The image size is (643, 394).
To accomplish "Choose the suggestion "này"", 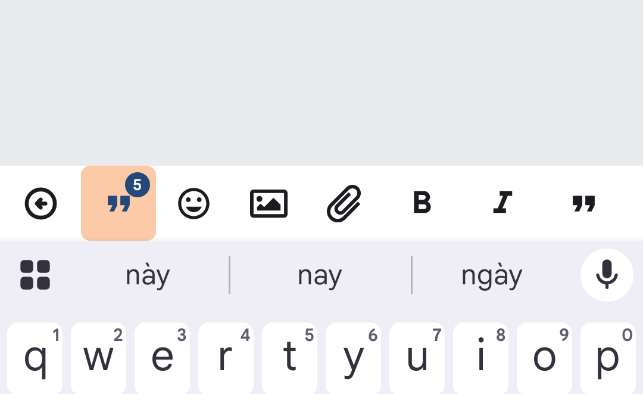I will (x=148, y=275).
